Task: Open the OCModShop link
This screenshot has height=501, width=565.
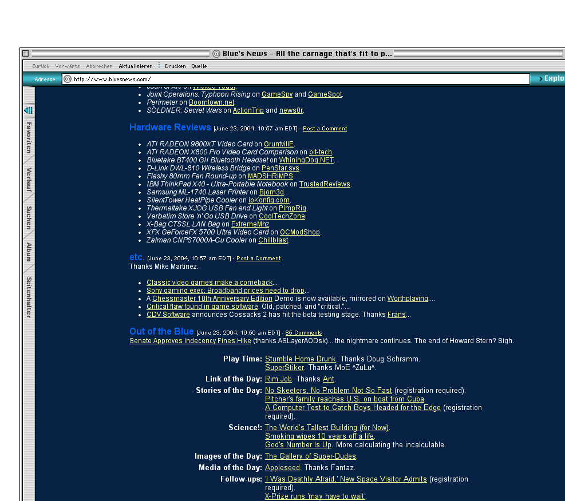Action: [300, 232]
